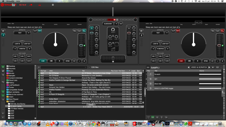This screenshot has height=127, width=226.
Task: Click left channel volume fader handle
Action: (x=92, y=33)
